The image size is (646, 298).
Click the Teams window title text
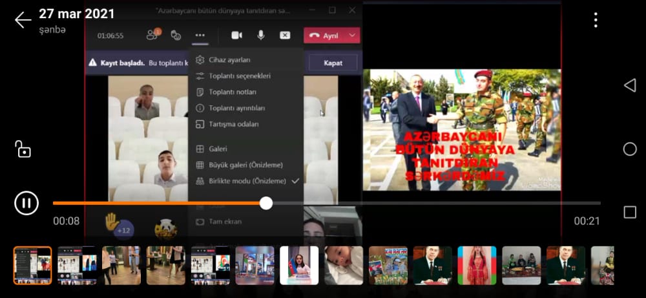coord(223,11)
